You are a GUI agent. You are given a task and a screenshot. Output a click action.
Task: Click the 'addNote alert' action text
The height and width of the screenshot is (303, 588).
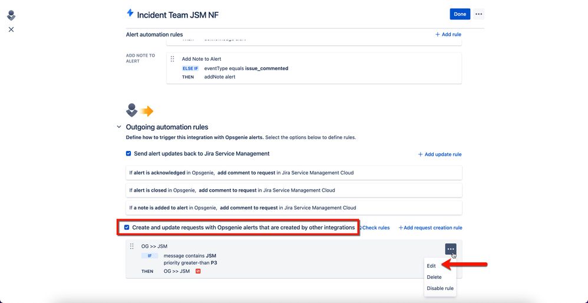pos(220,77)
